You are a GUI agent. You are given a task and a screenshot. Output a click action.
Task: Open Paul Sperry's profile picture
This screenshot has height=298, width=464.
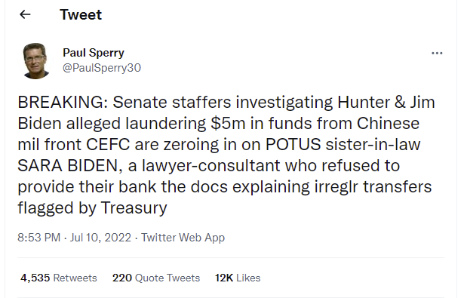35,61
